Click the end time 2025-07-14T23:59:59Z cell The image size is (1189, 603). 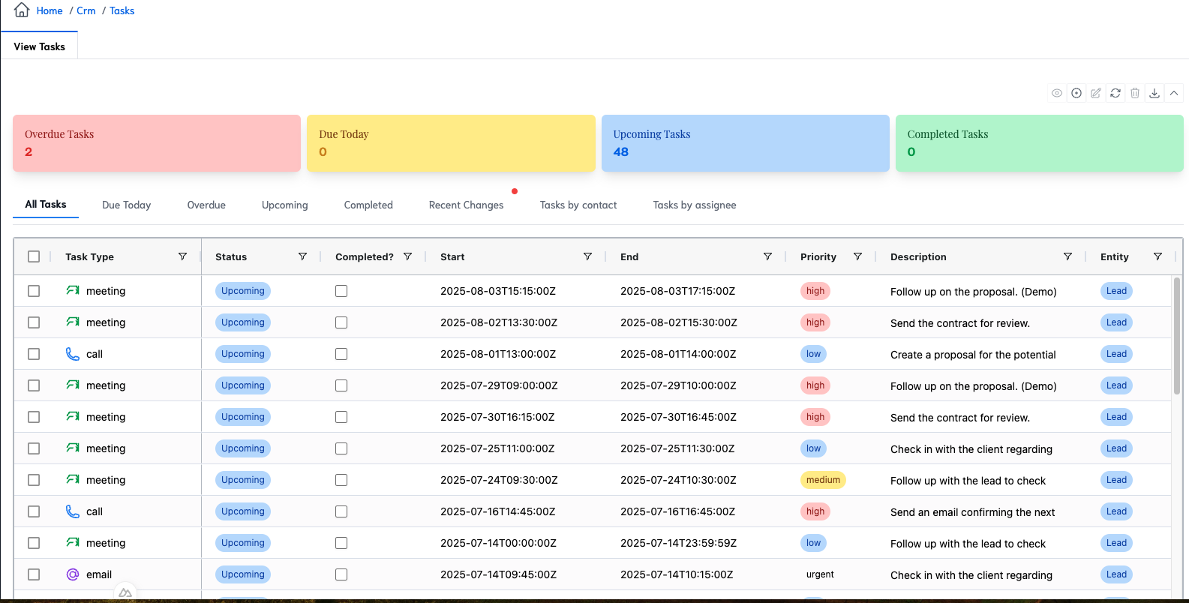[678, 543]
